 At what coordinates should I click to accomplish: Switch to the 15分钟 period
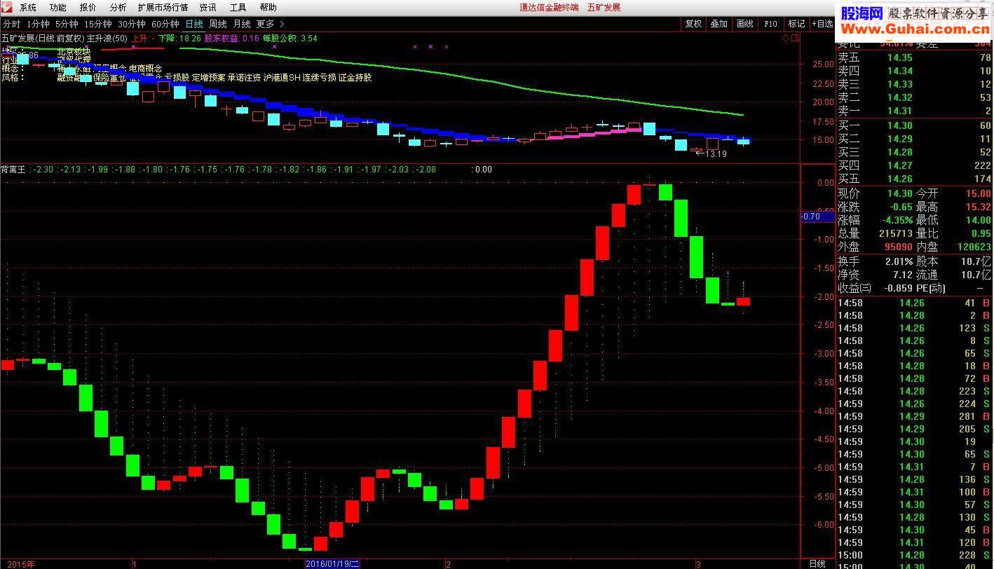[97, 24]
